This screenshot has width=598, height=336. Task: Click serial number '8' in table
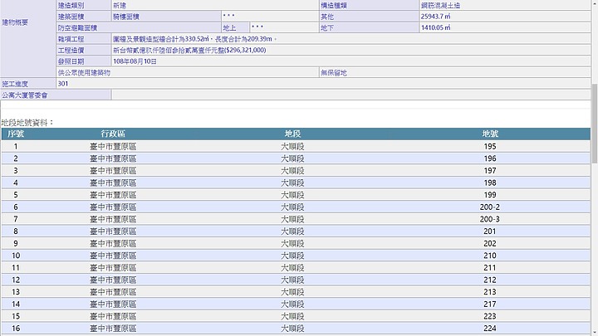click(16, 231)
